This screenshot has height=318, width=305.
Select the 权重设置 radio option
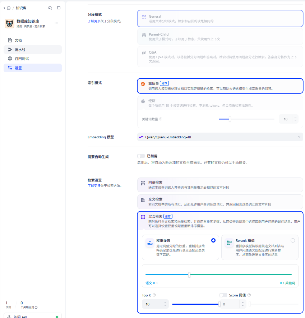pyautogui.click(x=213, y=240)
